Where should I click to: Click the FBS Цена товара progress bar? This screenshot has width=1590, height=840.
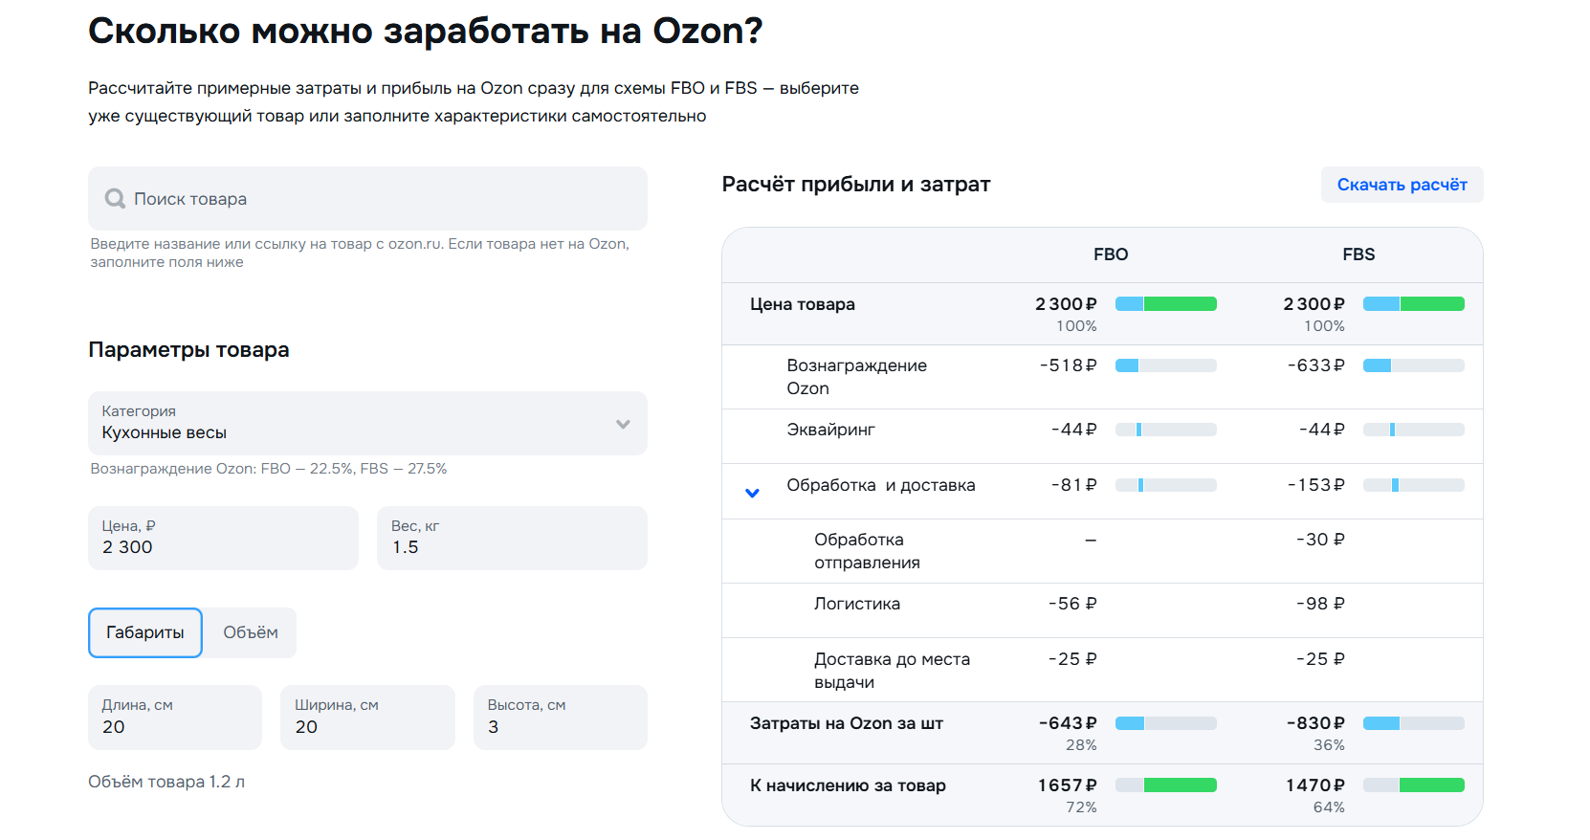point(1414,304)
